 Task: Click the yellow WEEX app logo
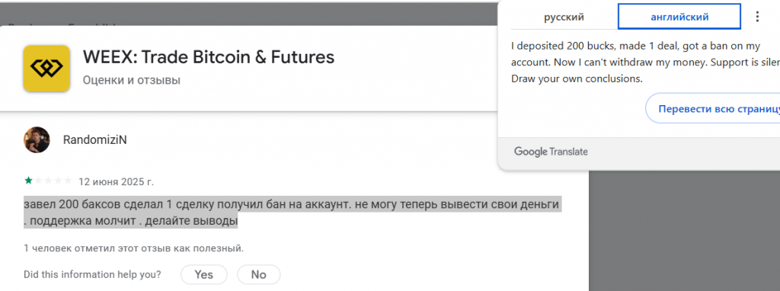tap(46, 68)
